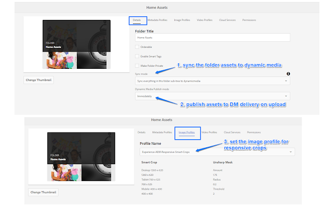Click the Sync mode label

point(141,74)
